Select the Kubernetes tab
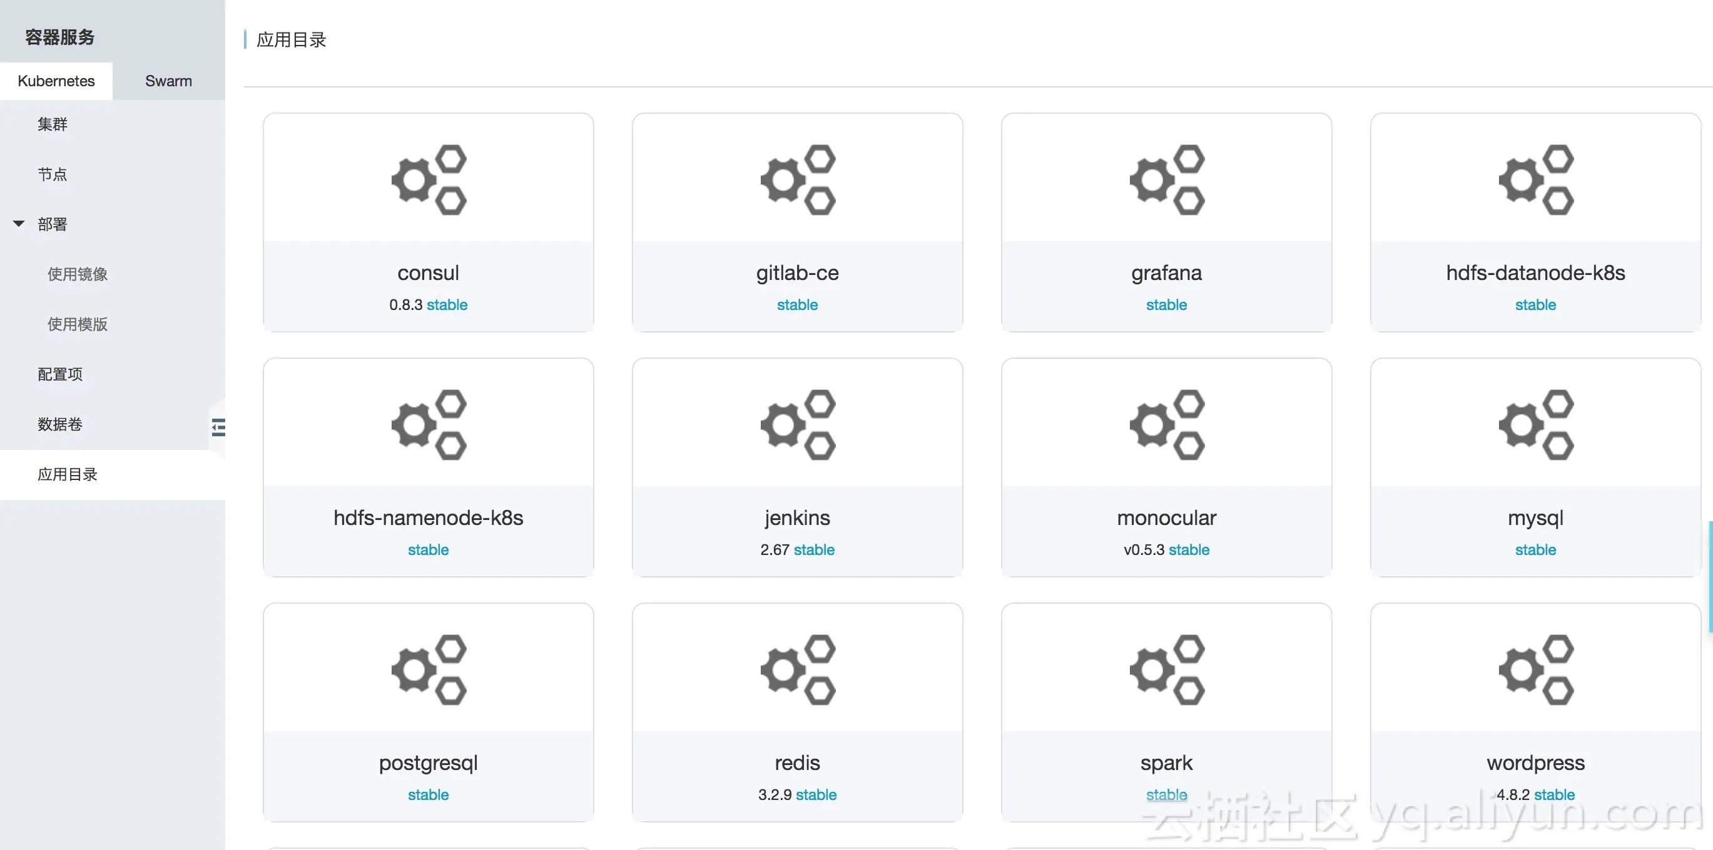 (56, 81)
